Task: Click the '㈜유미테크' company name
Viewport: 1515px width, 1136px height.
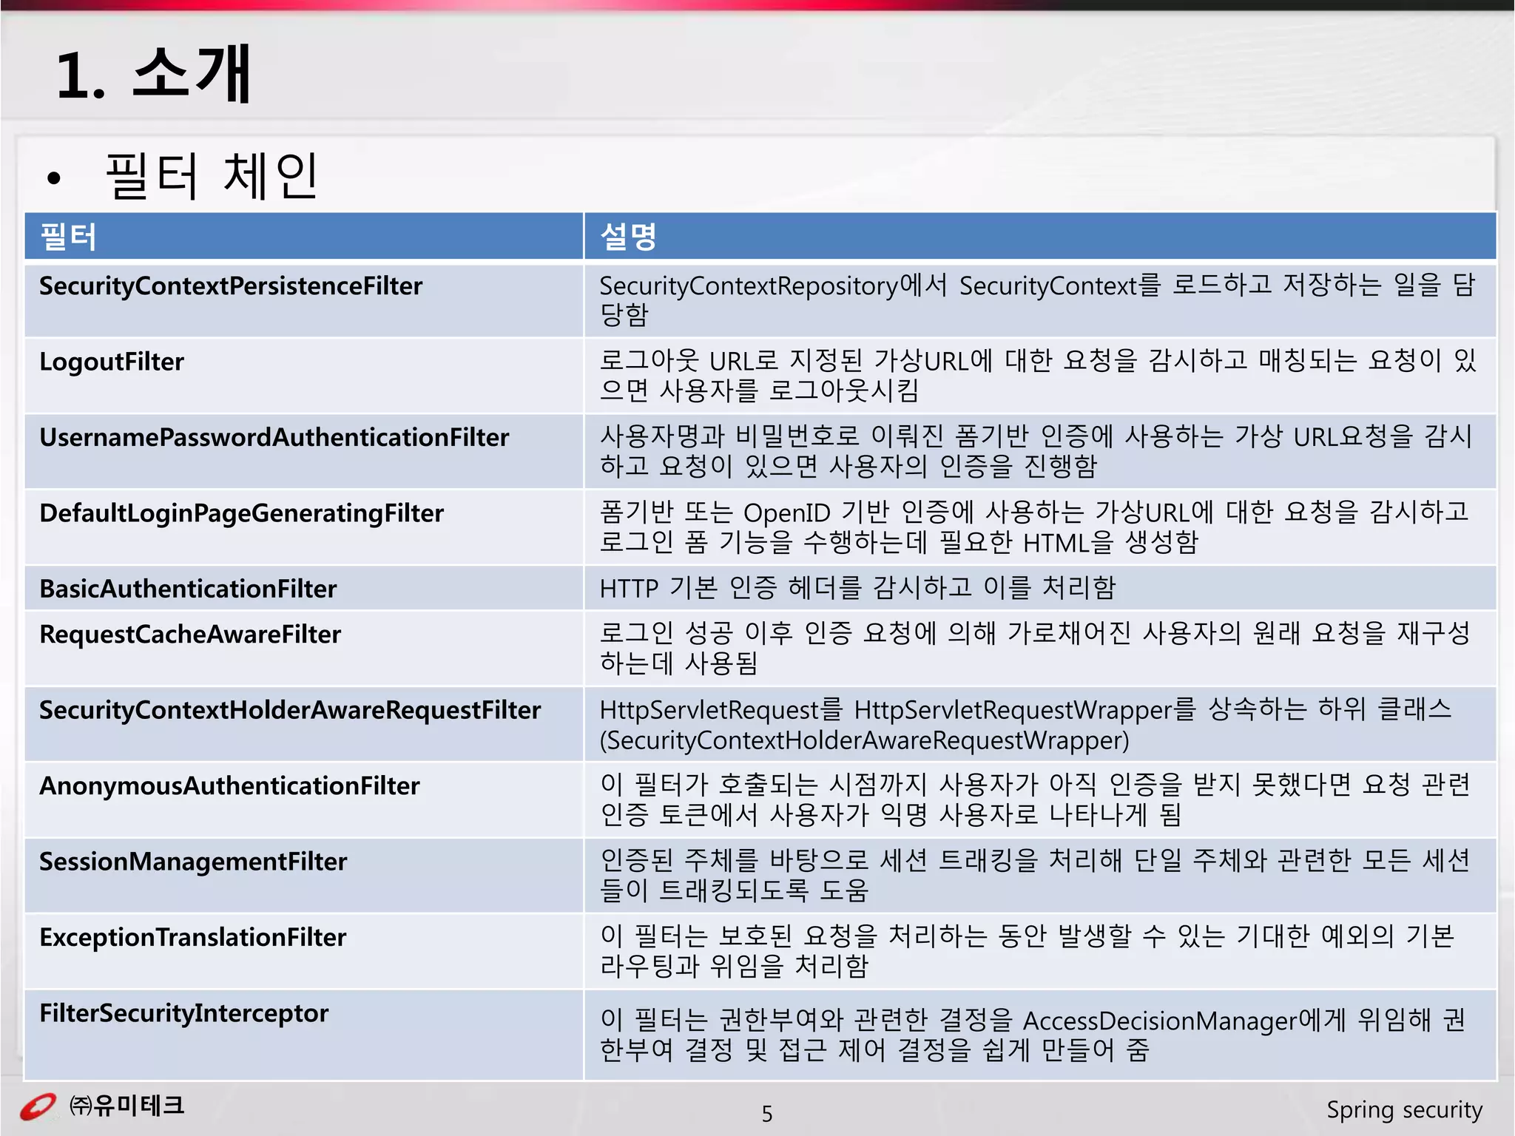Action: [126, 1106]
